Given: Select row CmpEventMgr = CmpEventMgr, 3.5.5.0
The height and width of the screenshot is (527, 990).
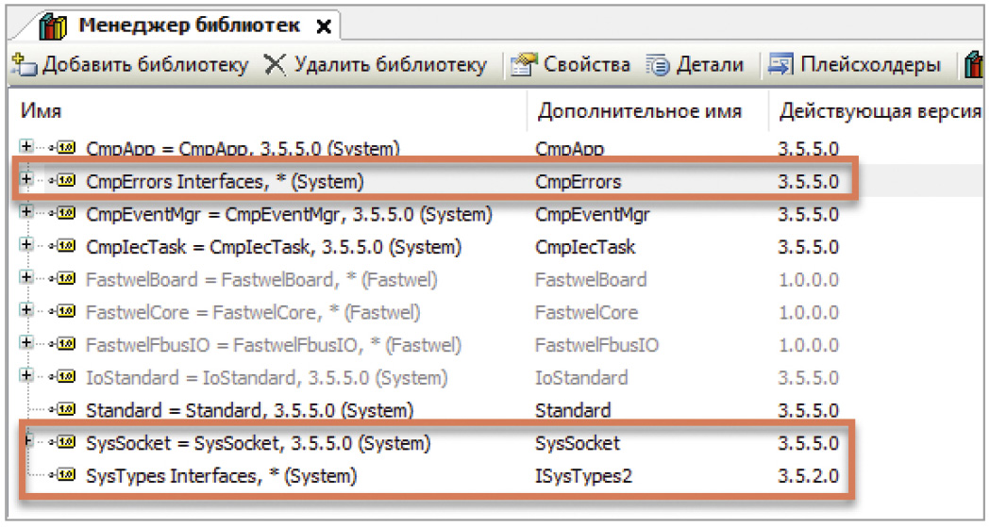Looking at the screenshot, I should tap(289, 214).
